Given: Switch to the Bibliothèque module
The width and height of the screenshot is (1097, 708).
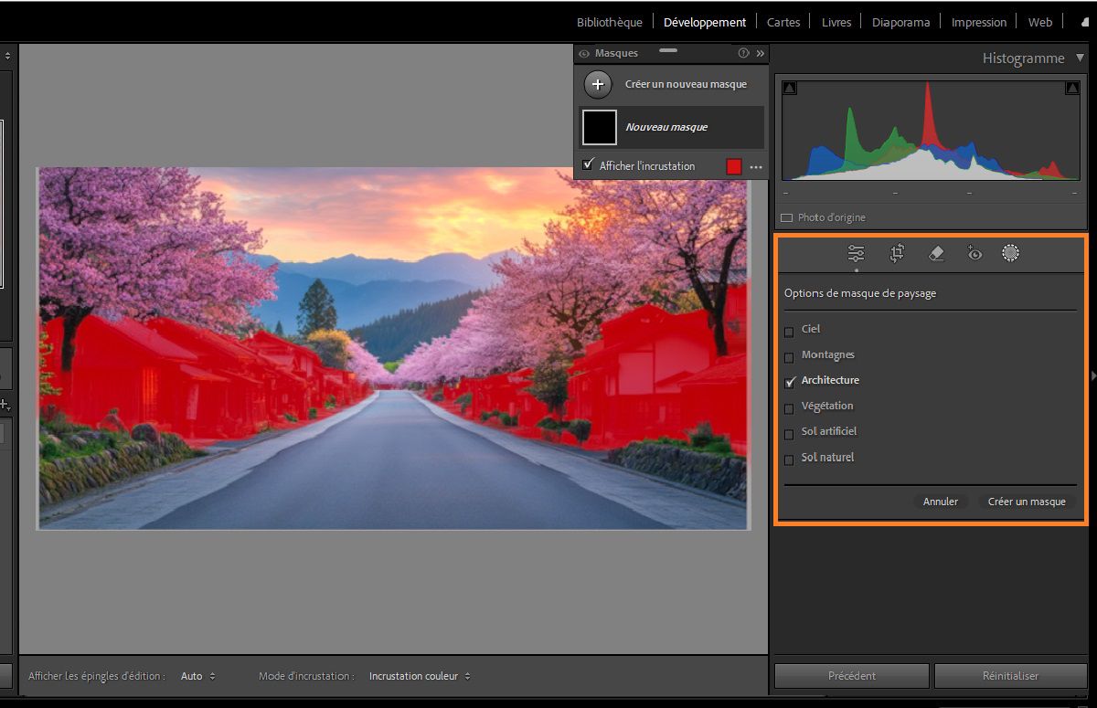Looking at the screenshot, I should (609, 22).
